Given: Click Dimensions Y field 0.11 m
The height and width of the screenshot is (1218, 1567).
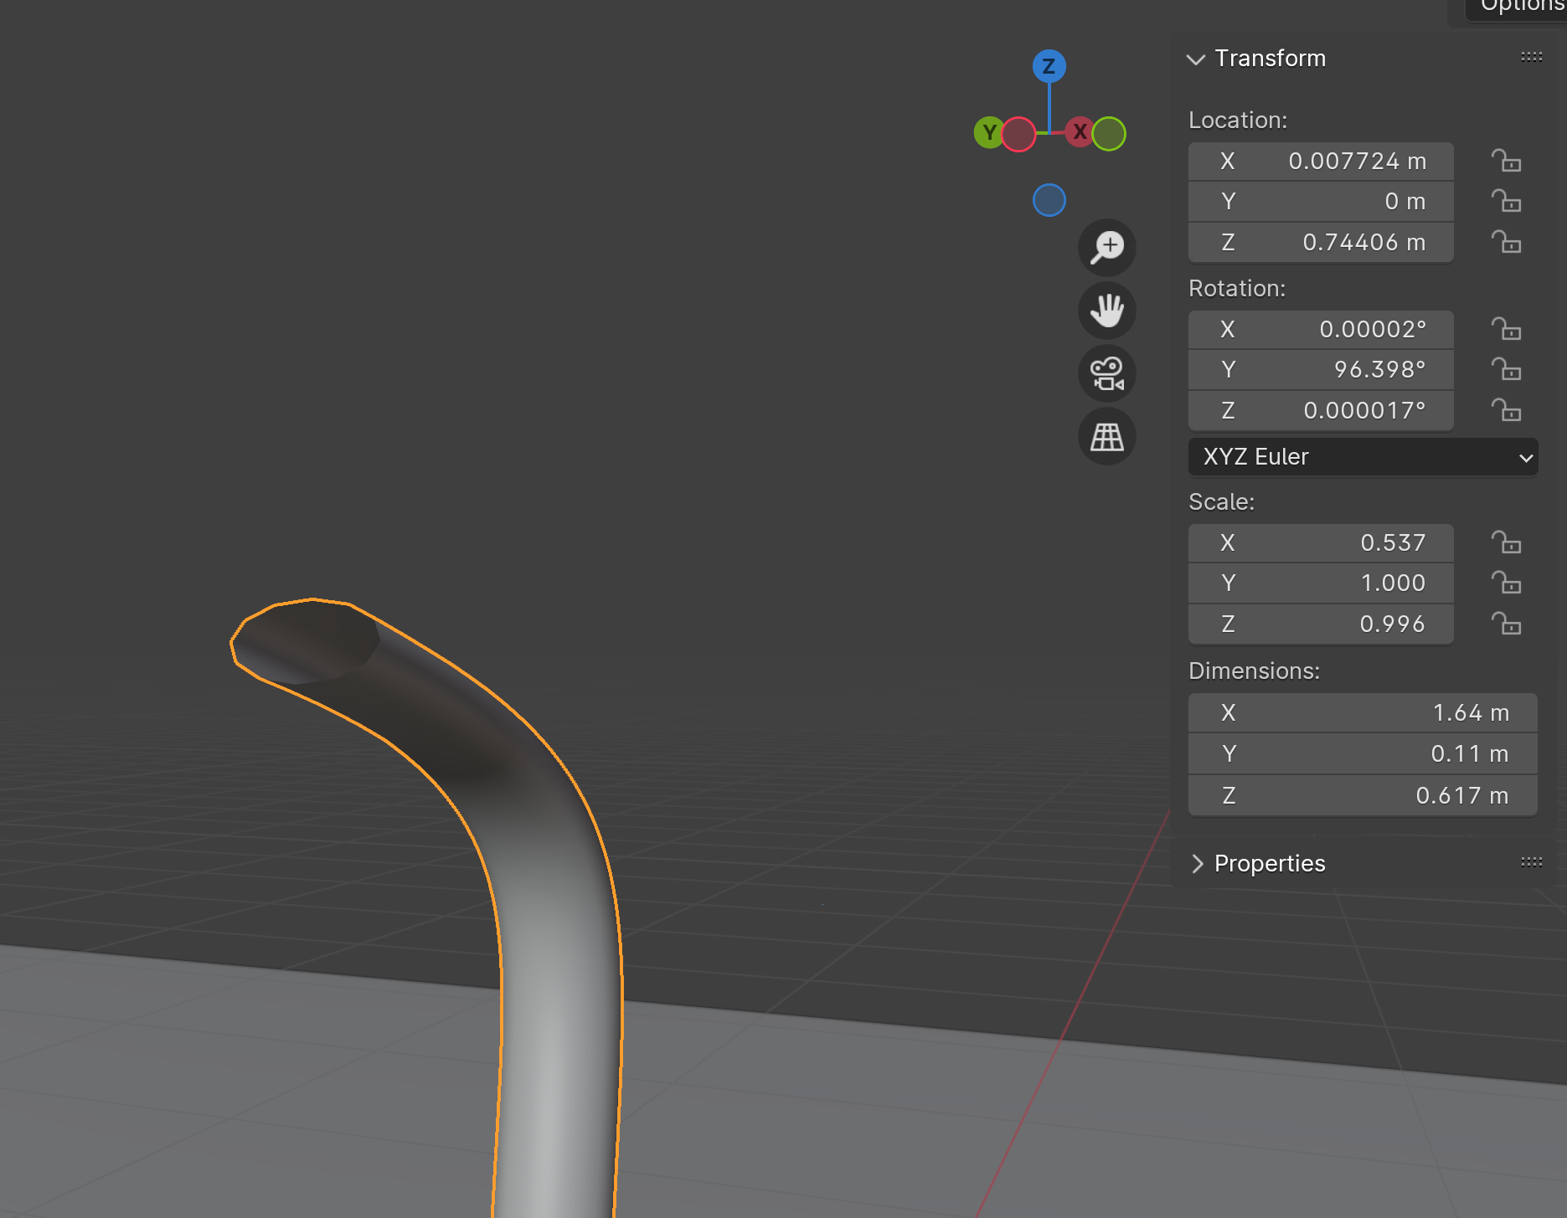Looking at the screenshot, I should click(x=1363, y=753).
